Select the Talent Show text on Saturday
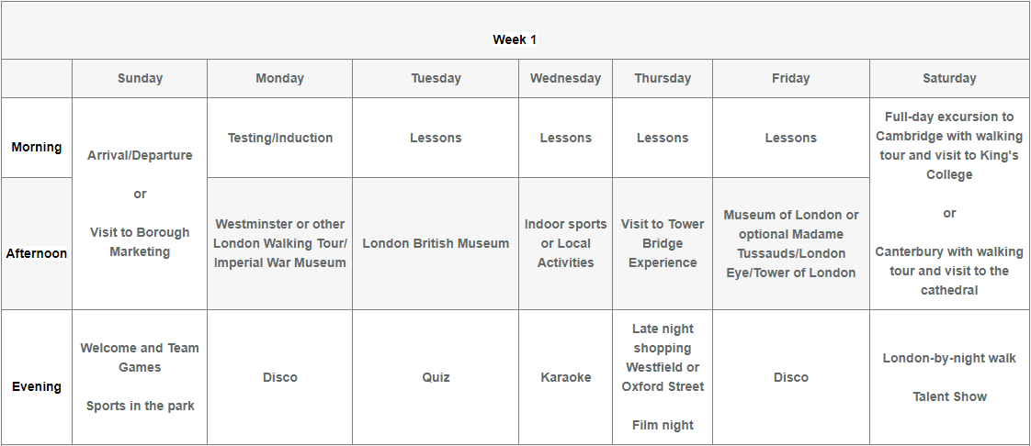The image size is (1031, 446). click(x=949, y=396)
